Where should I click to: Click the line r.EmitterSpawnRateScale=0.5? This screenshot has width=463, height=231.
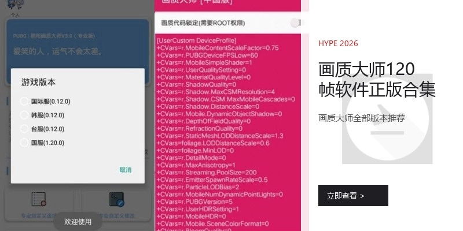pyautogui.click(x=212, y=180)
